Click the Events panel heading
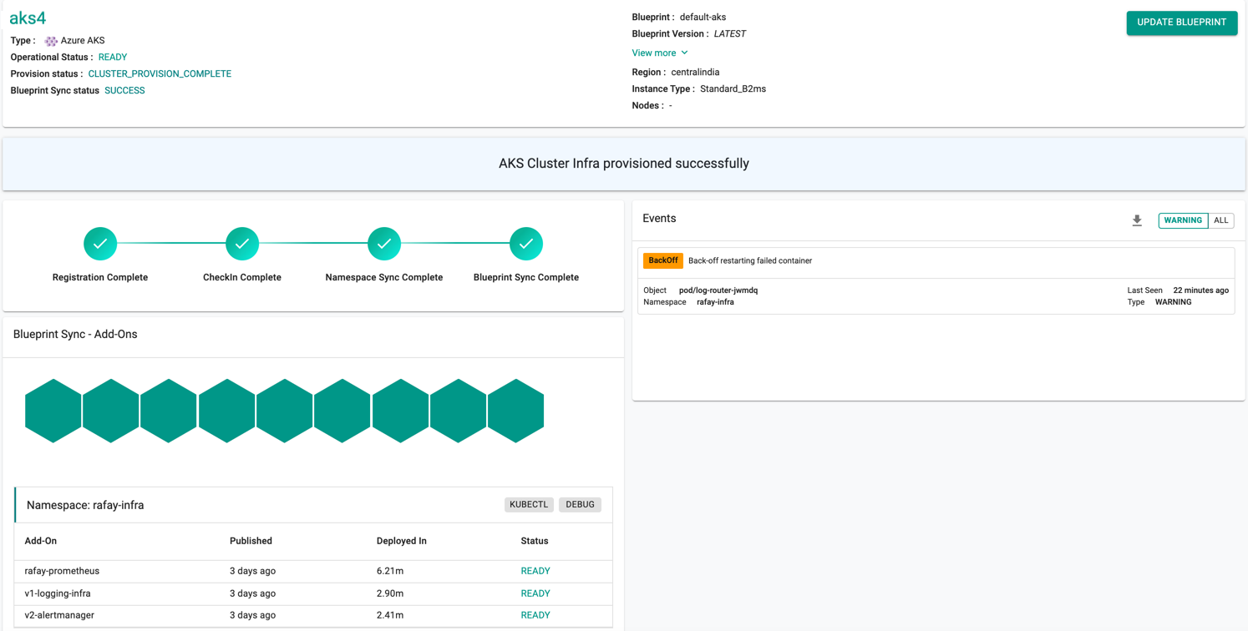The width and height of the screenshot is (1248, 631). click(659, 219)
